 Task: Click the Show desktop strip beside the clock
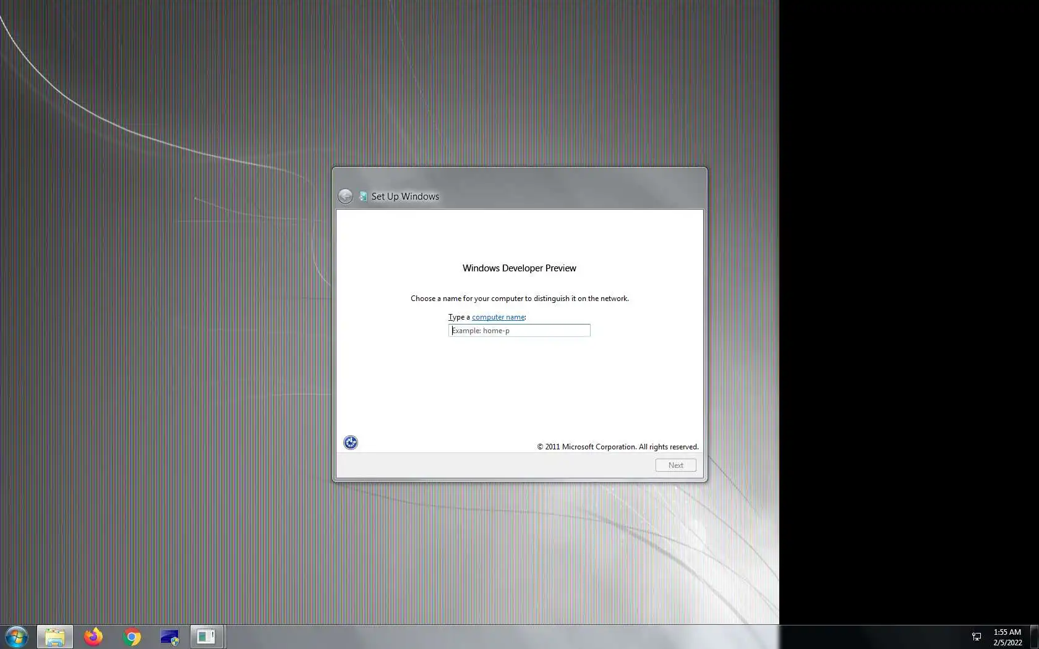[x=1034, y=637]
